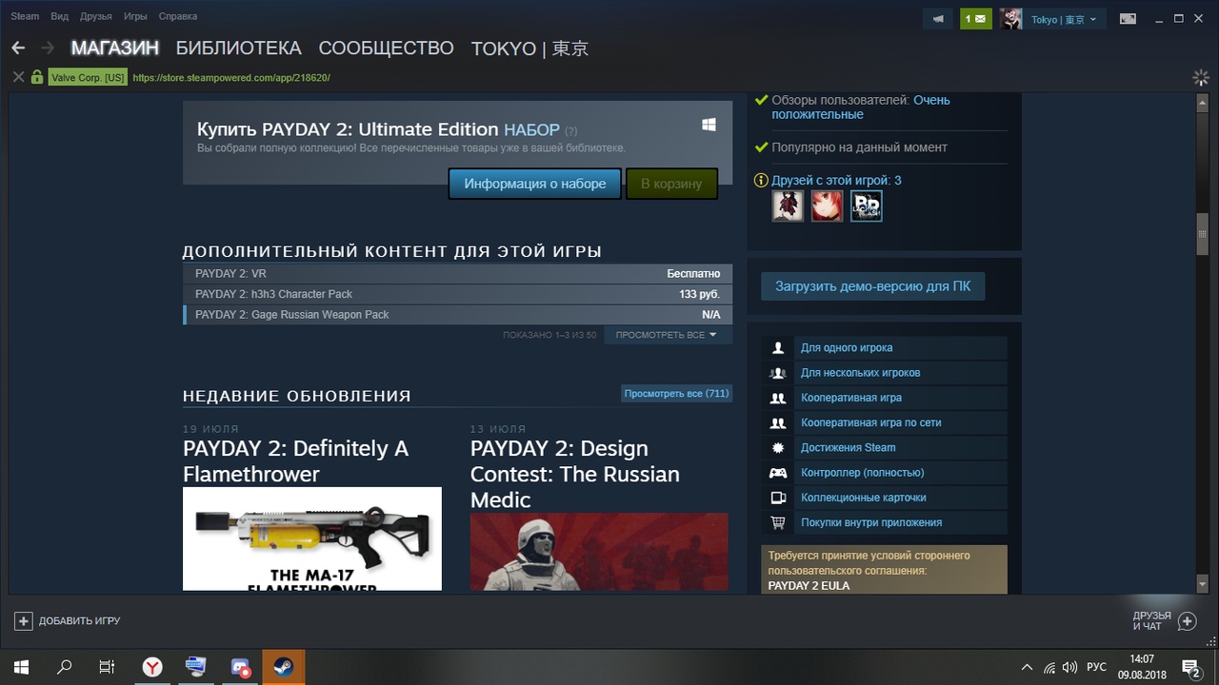Click the first friend avatar thumbnail
The image size is (1219, 685).
click(788, 205)
